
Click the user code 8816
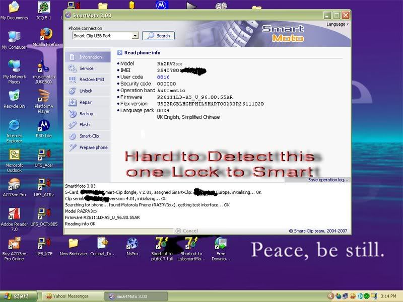[163, 77]
